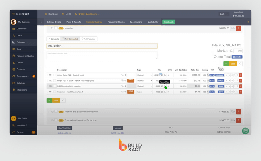
Task: Tick the checkbox for category 12
Action: [56, 111]
